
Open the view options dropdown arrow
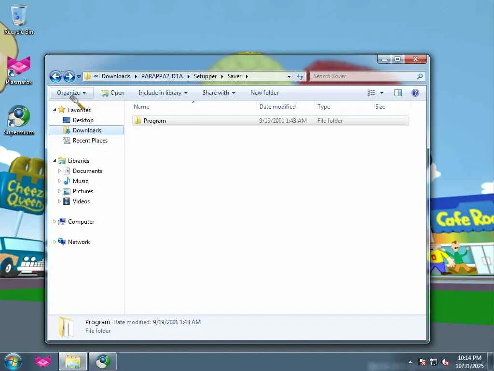coord(382,93)
